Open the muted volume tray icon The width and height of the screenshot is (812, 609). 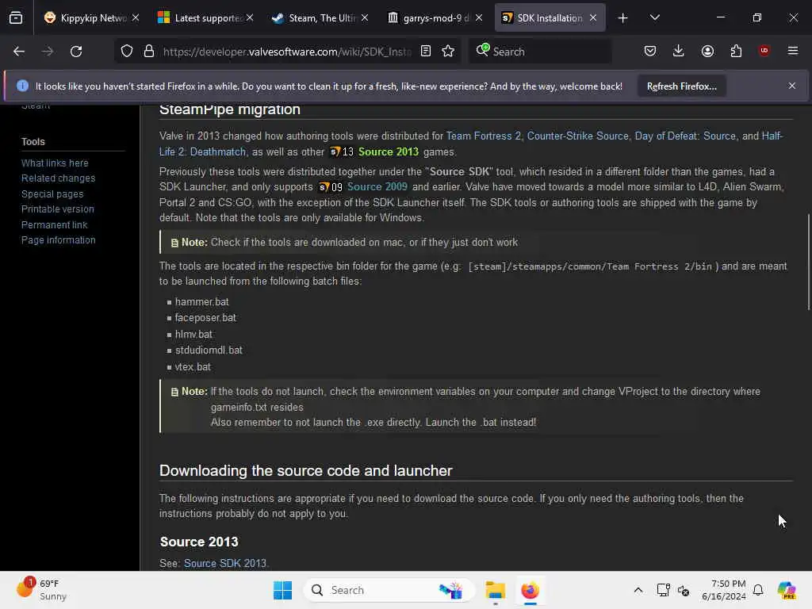point(684,591)
